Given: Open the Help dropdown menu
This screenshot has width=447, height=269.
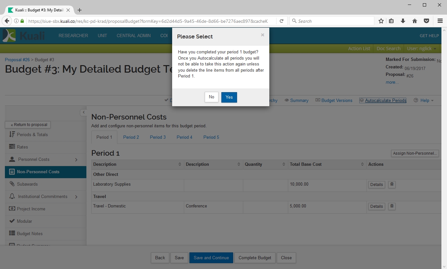Looking at the screenshot, I should 424,100.
